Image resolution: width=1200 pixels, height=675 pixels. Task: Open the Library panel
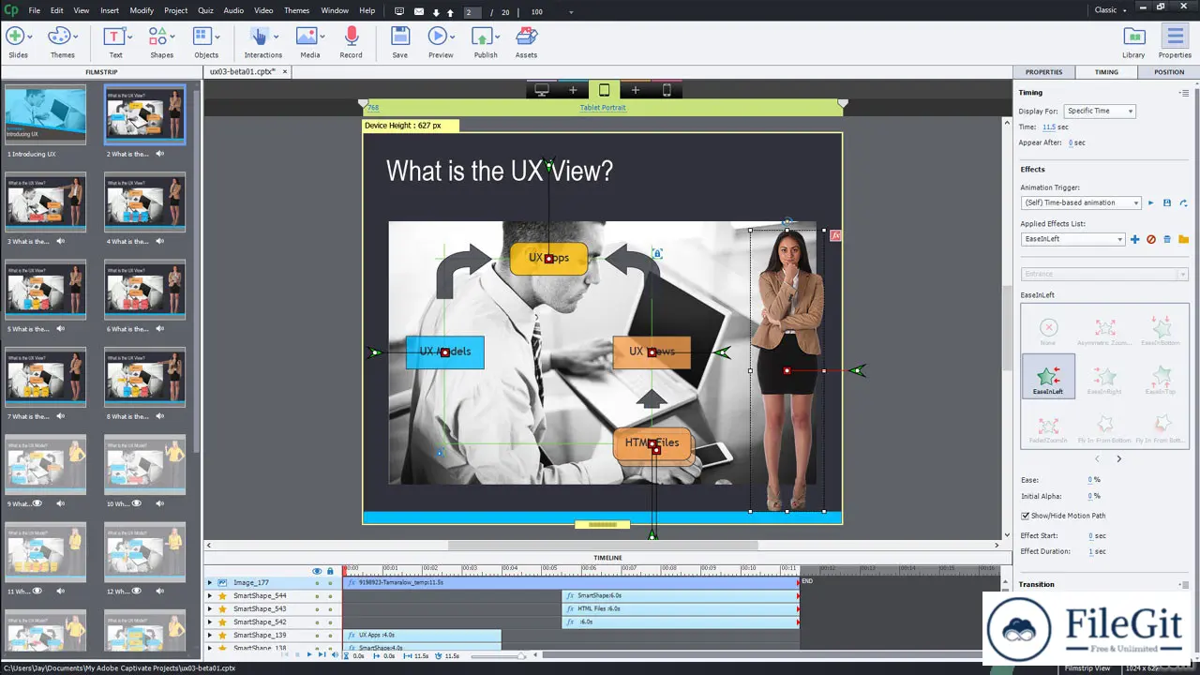(1133, 37)
